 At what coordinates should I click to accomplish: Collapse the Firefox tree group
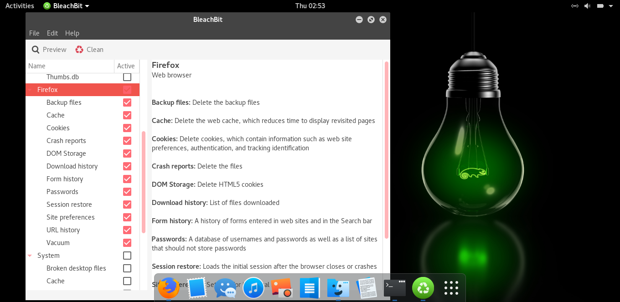click(30, 90)
